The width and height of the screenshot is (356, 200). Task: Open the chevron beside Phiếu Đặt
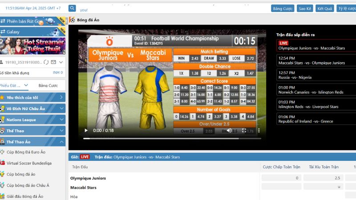pos(26,85)
